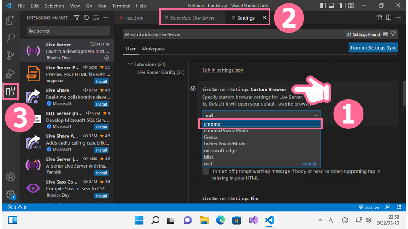Toggle the bottom panel layout icon
This screenshot has height=229, width=408.
331,6
